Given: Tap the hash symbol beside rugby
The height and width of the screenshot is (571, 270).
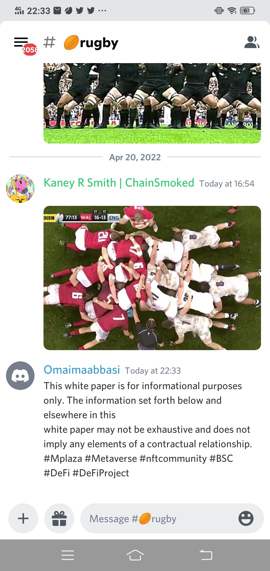Looking at the screenshot, I should (x=49, y=42).
